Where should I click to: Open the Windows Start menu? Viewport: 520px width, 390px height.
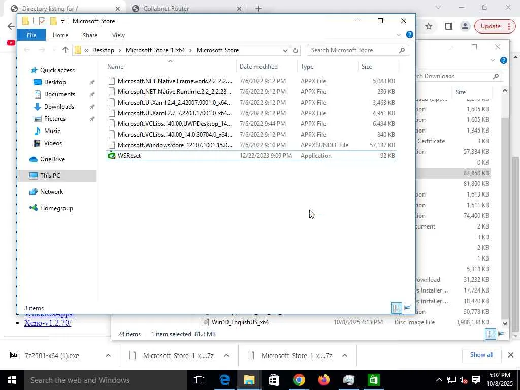tap(12, 380)
